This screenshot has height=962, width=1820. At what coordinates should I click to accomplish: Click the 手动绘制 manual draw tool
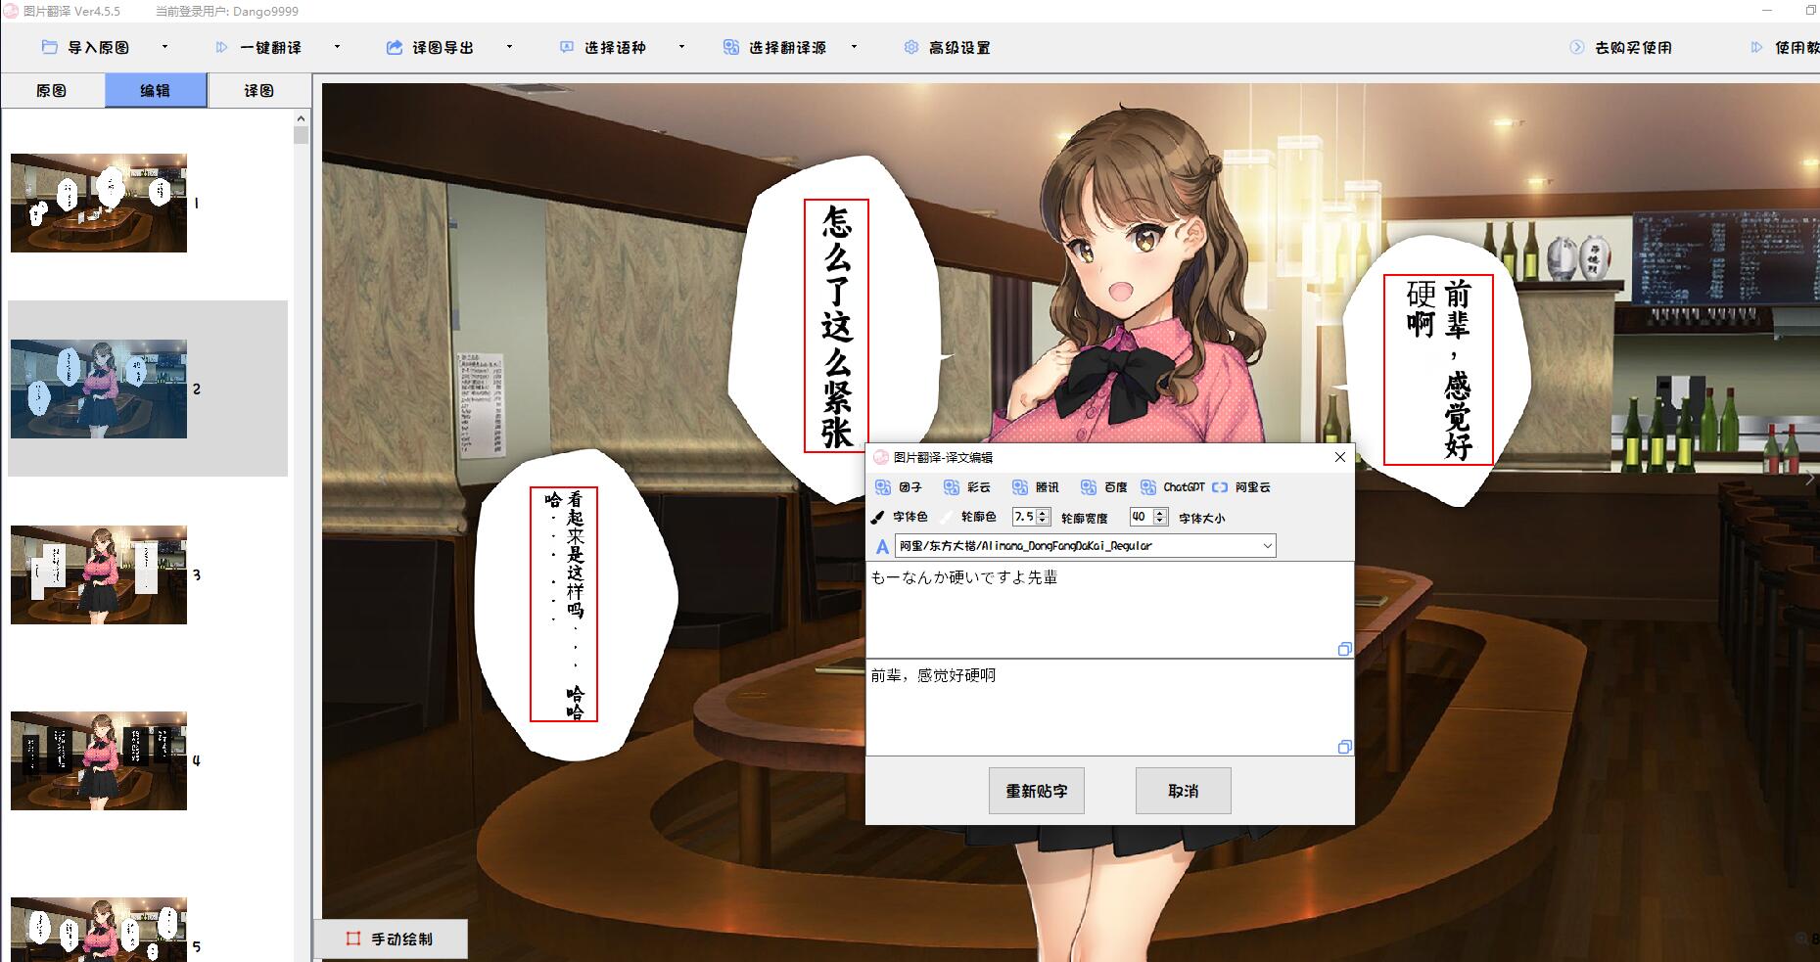coord(391,939)
